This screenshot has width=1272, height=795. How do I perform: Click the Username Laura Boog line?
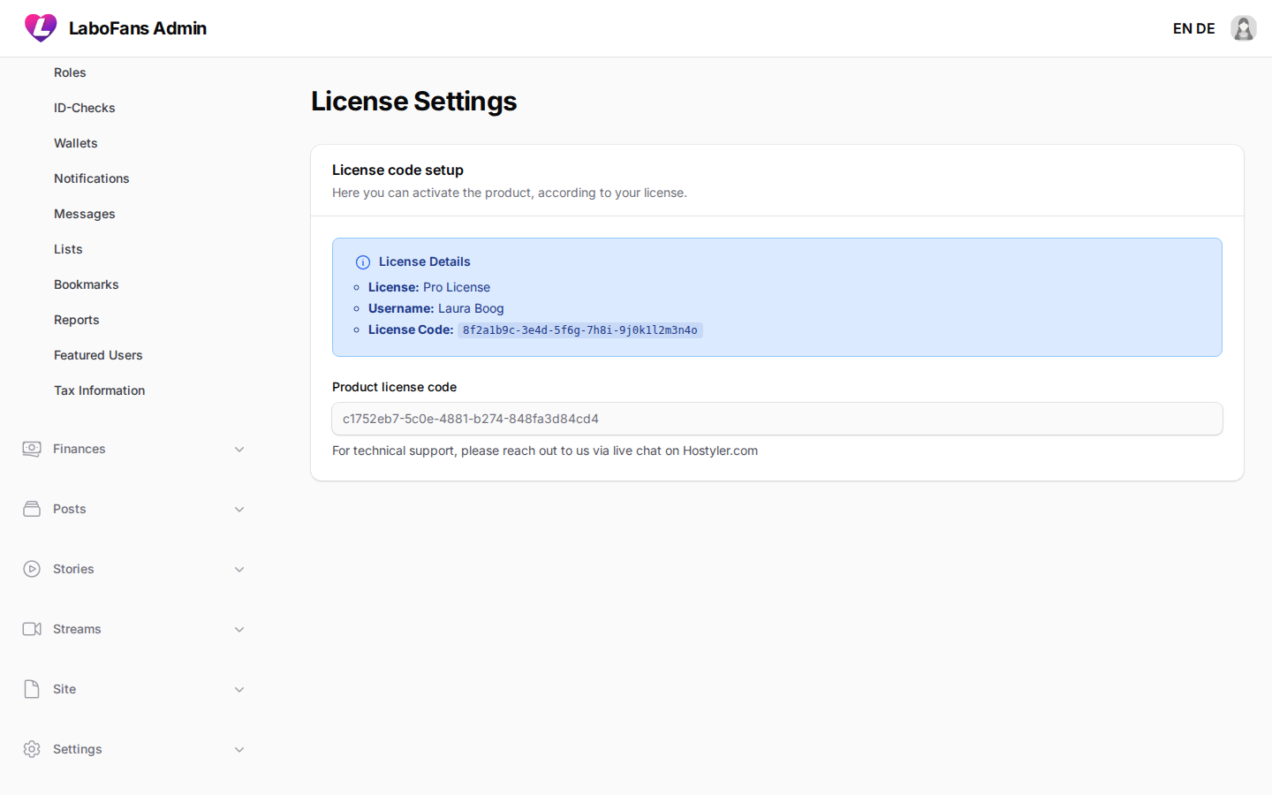pyautogui.click(x=436, y=308)
